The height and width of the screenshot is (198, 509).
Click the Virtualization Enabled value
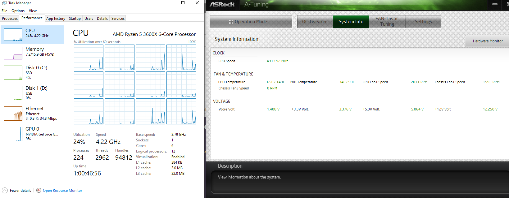coord(178,157)
